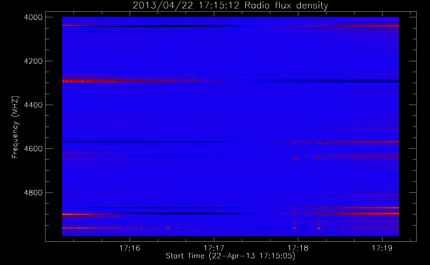Click the 17:19 time tick label
The image size is (430, 265).
pos(382,248)
